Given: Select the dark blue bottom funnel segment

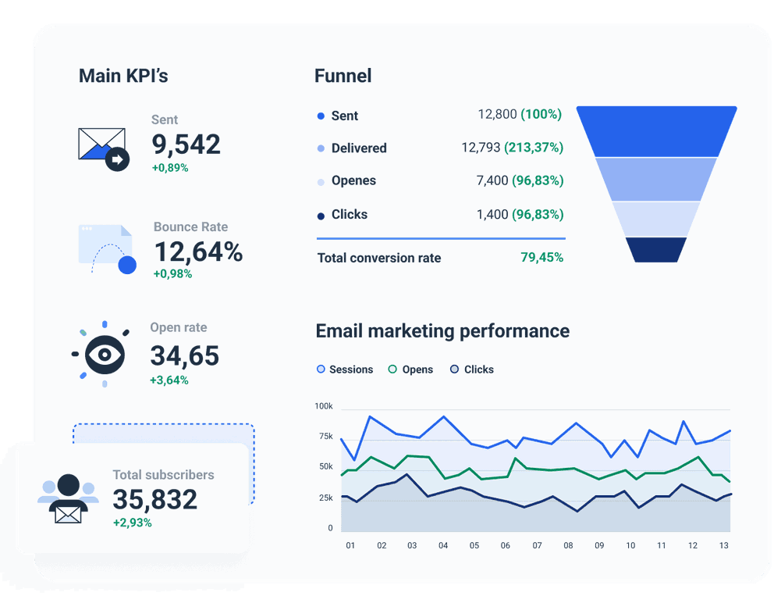Looking at the screenshot, I should pos(658,249).
